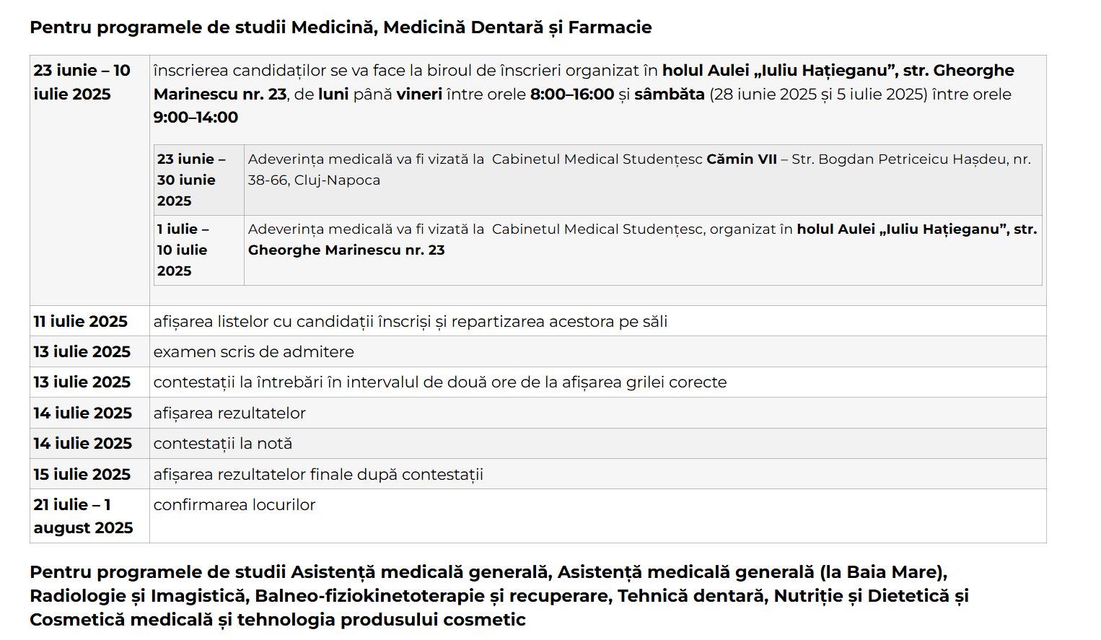
Task: Click the bold hours '8:00–16:00'
Action: [571, 95]
